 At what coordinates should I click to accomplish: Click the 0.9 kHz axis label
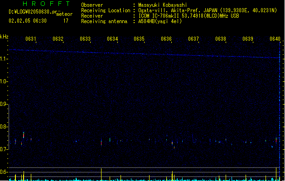tap(4, 104)
